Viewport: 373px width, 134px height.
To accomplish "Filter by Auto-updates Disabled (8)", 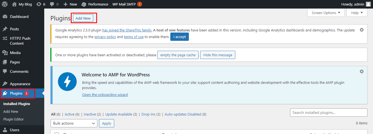I will pyautogui.click(x=186, y=114).
